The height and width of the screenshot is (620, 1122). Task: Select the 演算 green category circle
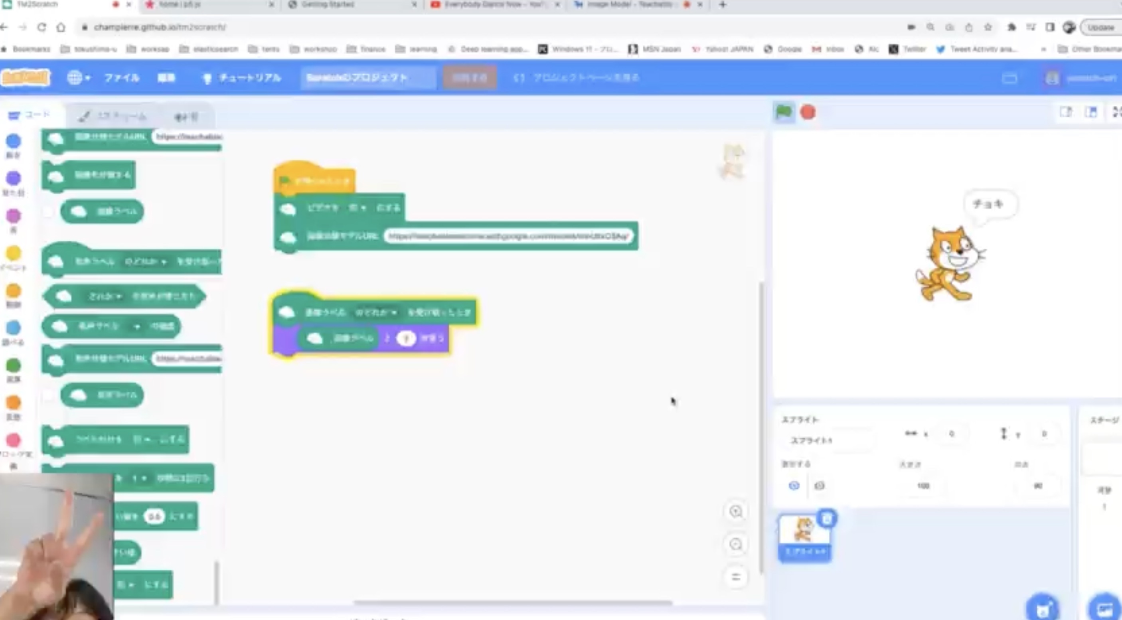[x=14, y=365]
